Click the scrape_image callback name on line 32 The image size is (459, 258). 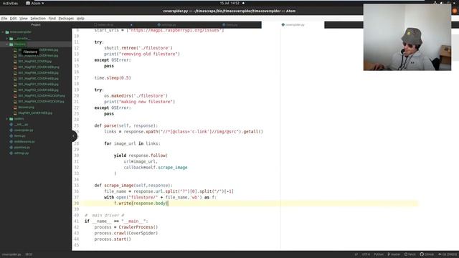172,168
